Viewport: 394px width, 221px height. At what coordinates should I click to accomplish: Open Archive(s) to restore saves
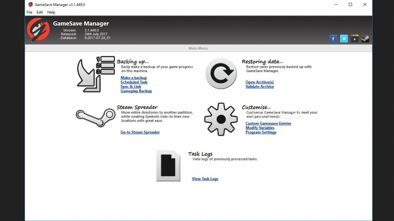tap(260, 82)
